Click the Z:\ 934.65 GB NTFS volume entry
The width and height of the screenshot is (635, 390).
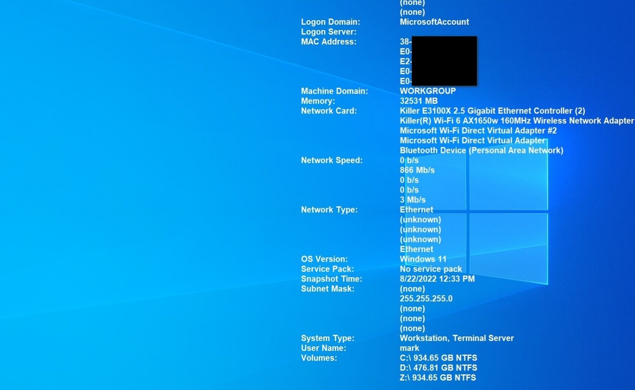coord(438,377)
